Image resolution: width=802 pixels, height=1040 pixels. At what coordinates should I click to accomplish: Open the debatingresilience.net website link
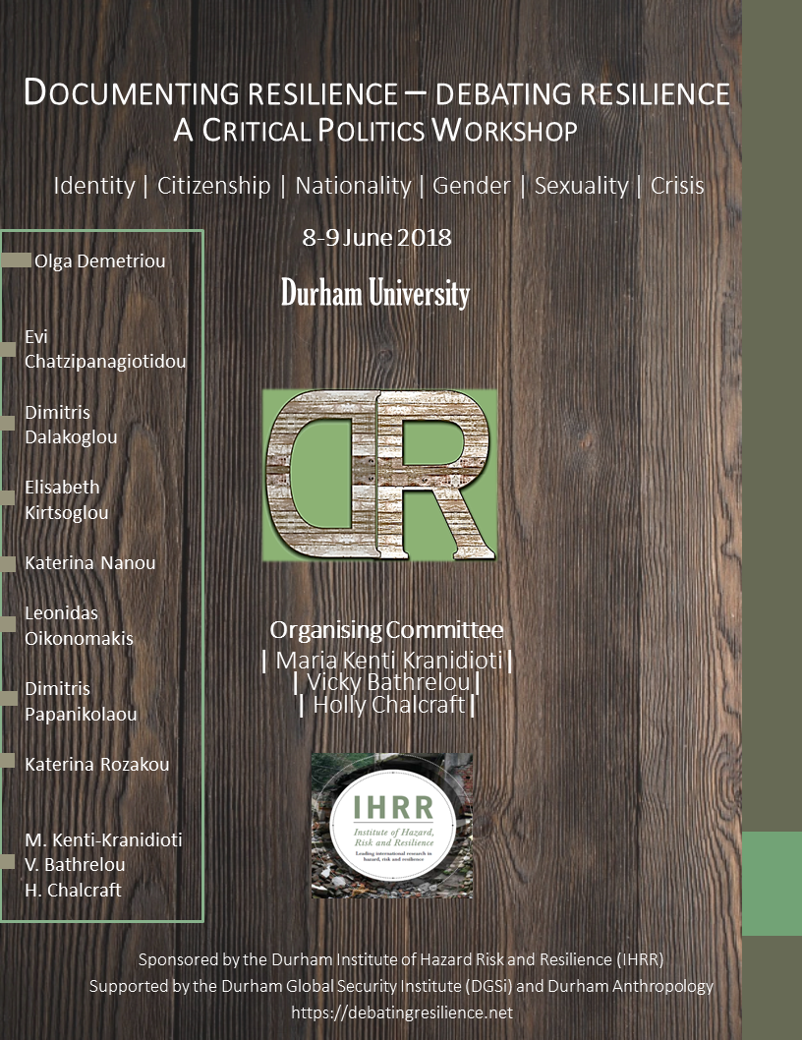tap(401, 1011)
